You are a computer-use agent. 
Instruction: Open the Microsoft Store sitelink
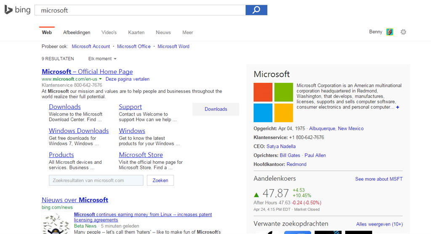point(141,155)
